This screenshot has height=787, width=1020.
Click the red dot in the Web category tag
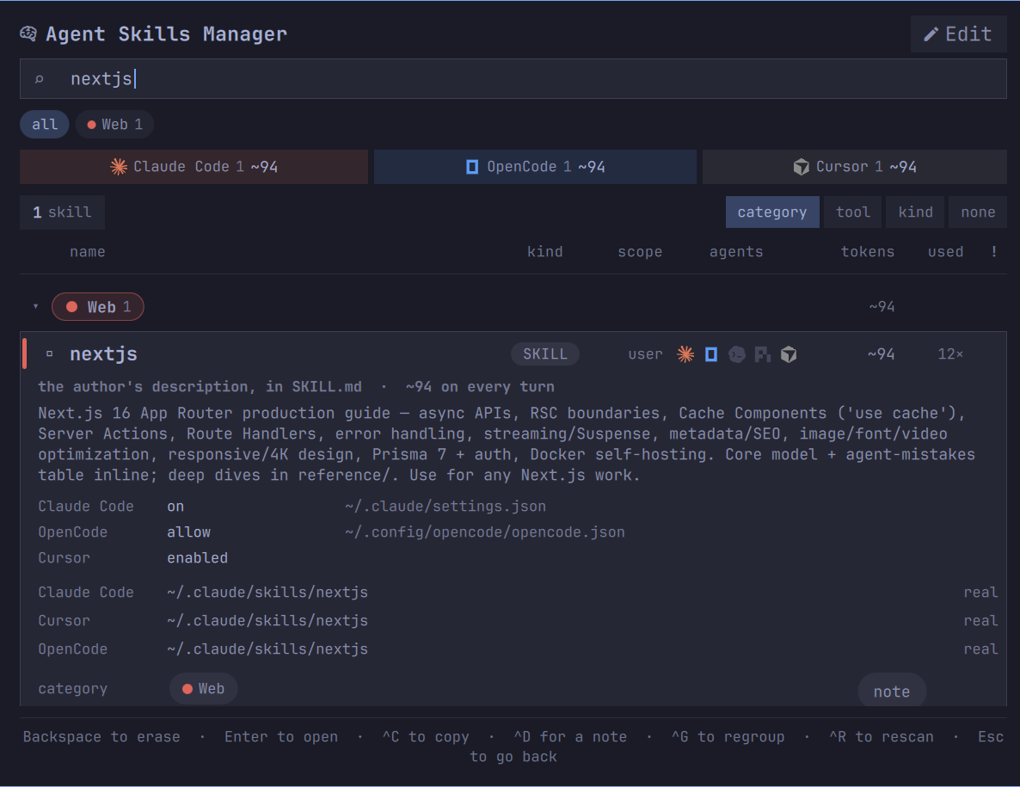click(187, 689)
